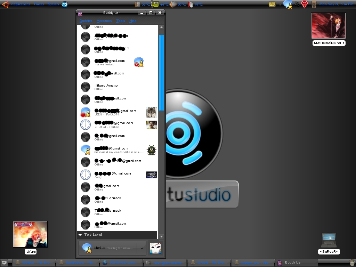The height and width of the screenshot is (267, 356).
Task: Click the wolf buddy avatar
Action: coord(152,112)
